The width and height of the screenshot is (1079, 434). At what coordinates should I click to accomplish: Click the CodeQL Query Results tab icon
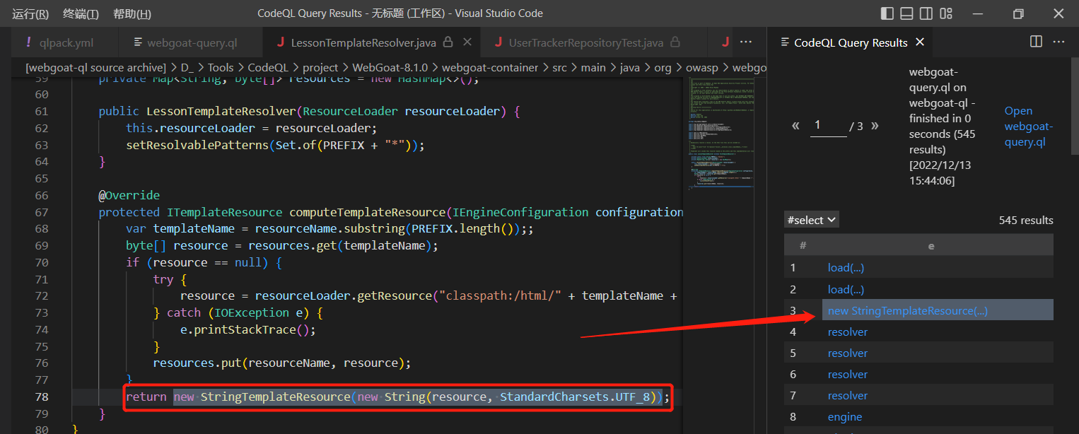785,42
